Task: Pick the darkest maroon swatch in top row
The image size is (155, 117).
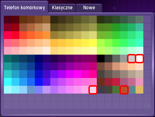Action: pyautogui.click(x=8, y=19)
